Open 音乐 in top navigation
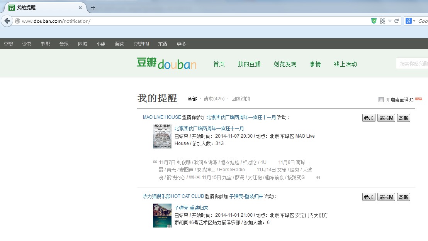This screenshot has height=241, width=428. [64, 44]
